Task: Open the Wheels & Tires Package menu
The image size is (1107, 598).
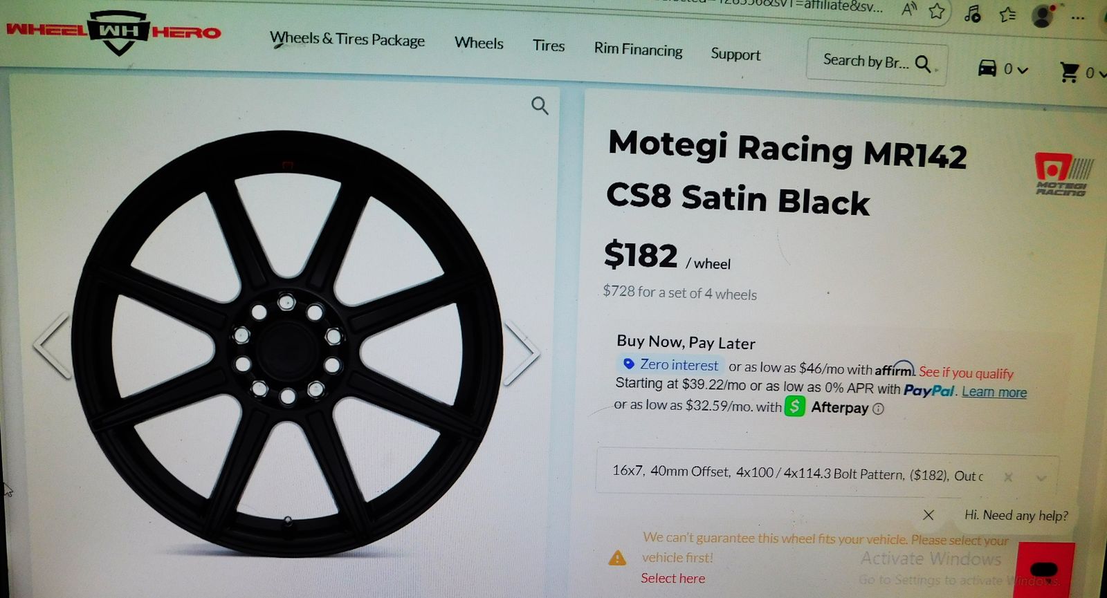Action: tap(347, 39)
